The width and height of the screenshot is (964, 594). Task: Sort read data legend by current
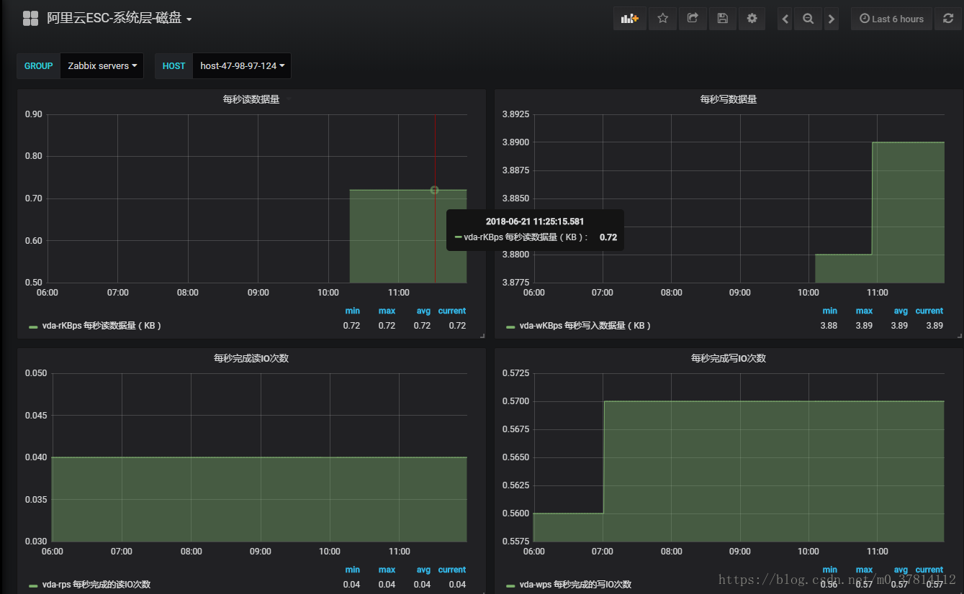[x=452, y=311]
